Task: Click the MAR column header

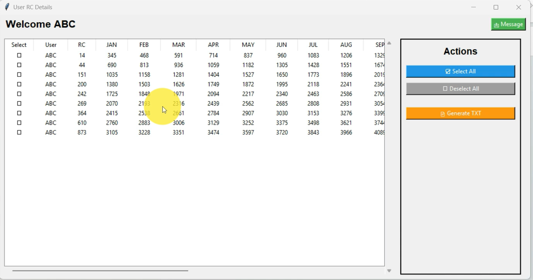Action: (178, 45)
